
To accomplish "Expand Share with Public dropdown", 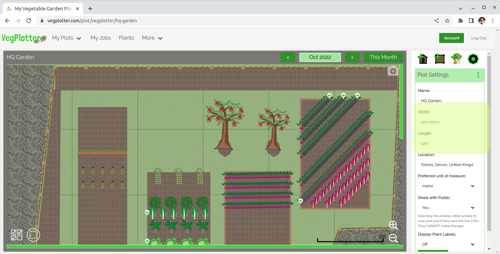I will (x=448, y=208).
